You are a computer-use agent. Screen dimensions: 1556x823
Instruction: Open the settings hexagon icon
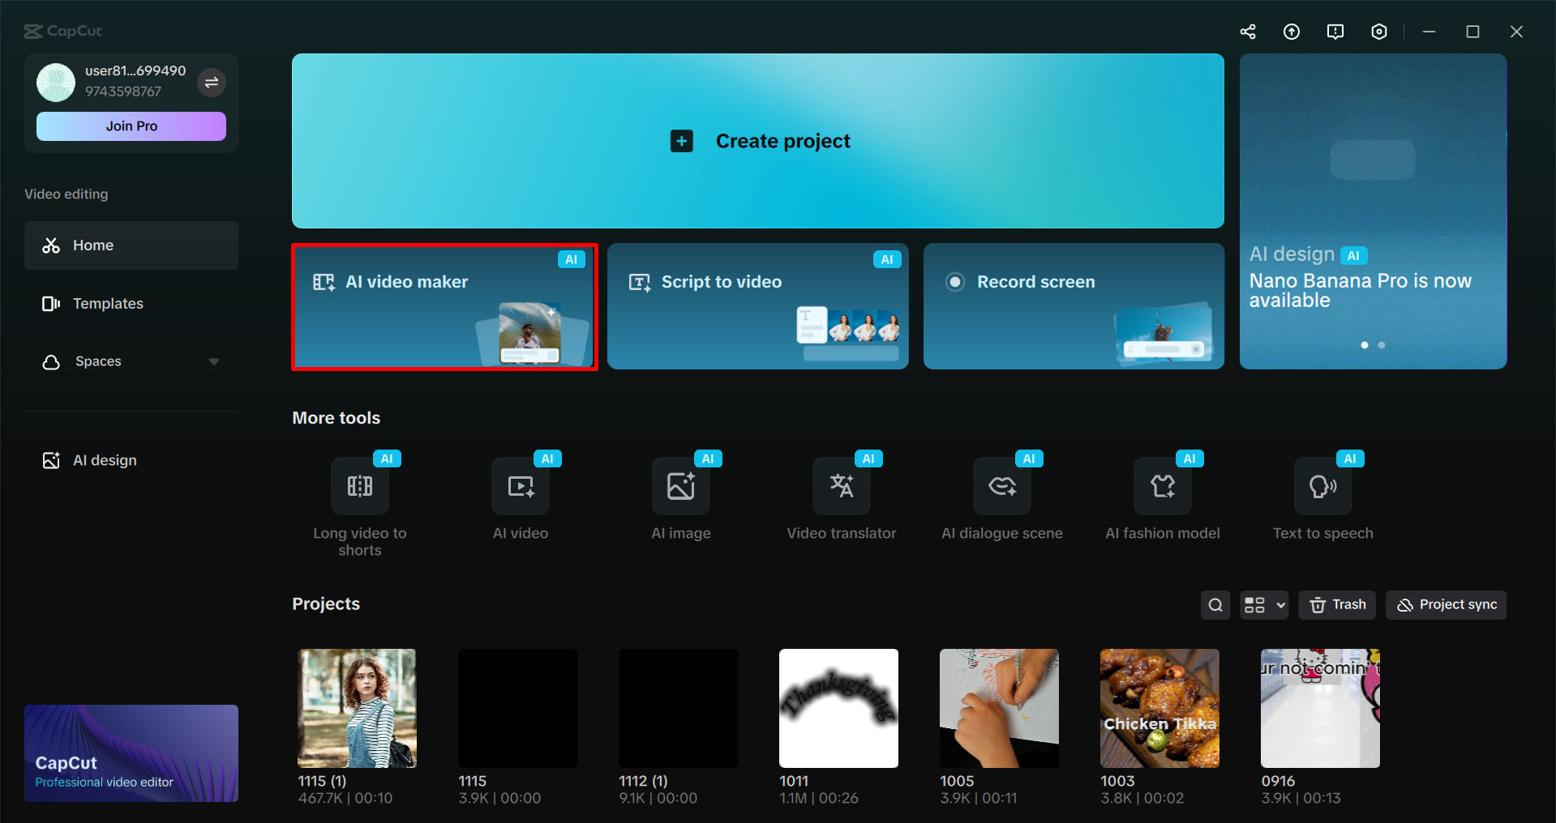point(1379,32)
